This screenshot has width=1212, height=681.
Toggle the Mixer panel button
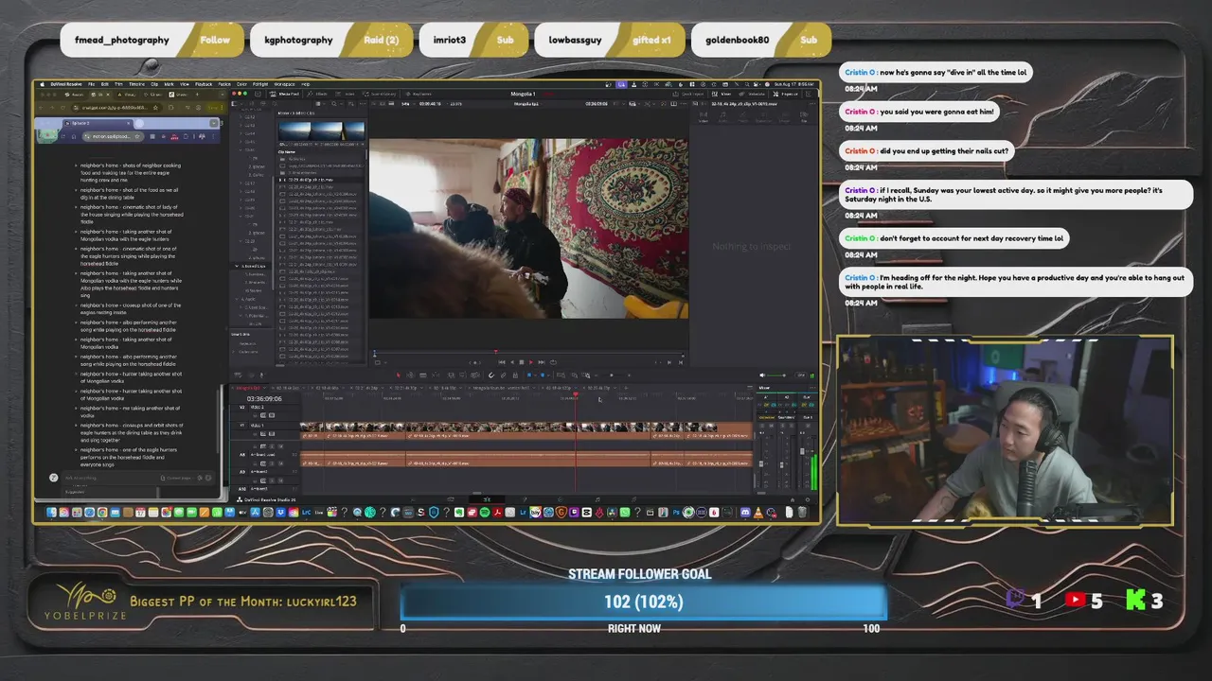[x=722, y=94]
